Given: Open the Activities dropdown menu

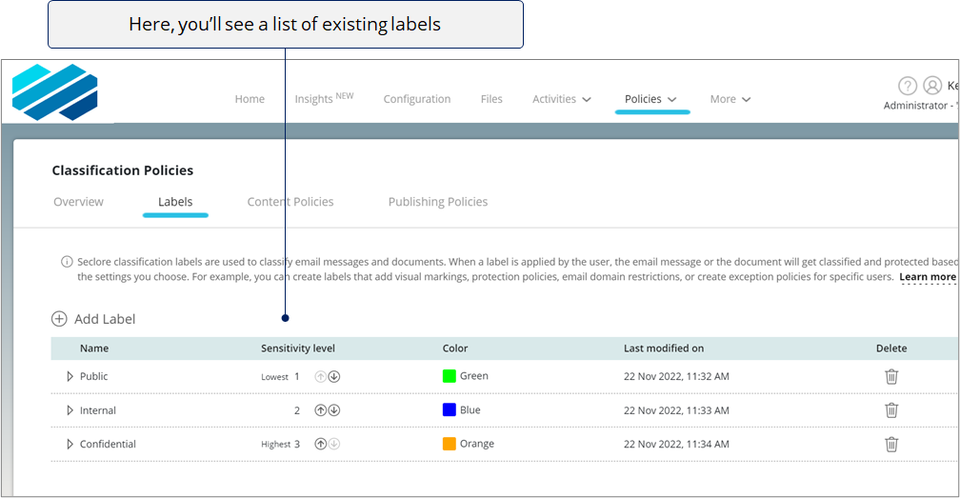Looking at the screenshot, I should pyautogui.click(x=562, y=99).
